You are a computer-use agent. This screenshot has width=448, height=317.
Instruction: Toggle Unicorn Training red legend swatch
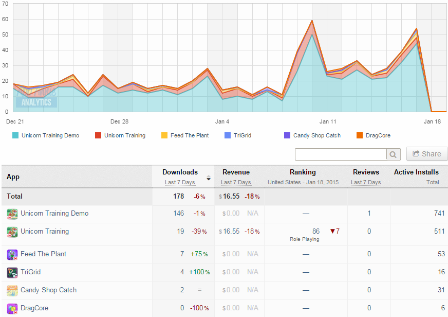point(98,135)
